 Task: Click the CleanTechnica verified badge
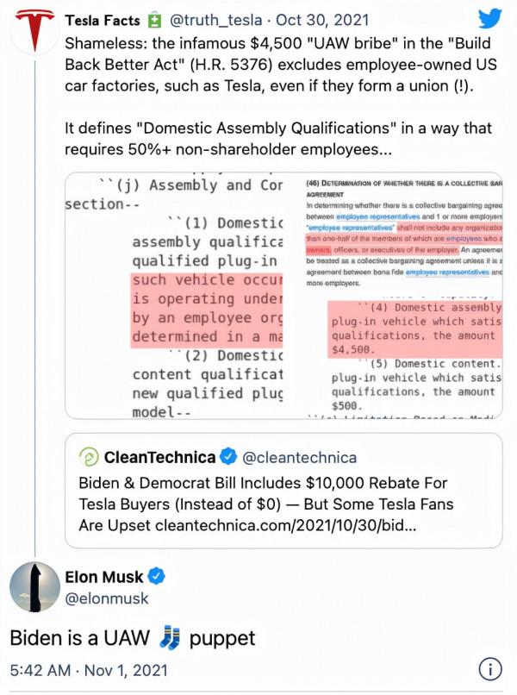click(x=228, y=455)
